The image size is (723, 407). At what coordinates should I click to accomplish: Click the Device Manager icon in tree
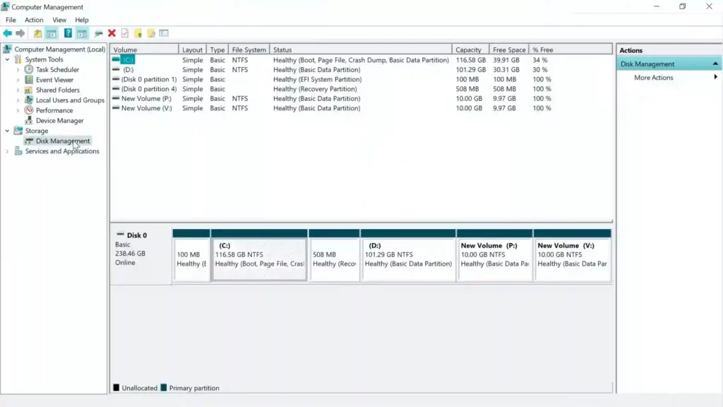(x=28, y=120)
